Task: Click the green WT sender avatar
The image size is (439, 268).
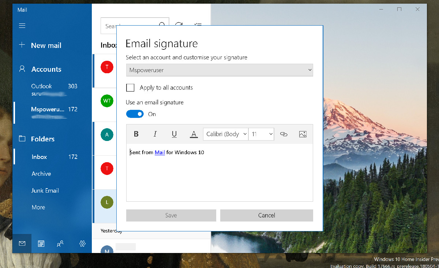Action: [107, 101]
